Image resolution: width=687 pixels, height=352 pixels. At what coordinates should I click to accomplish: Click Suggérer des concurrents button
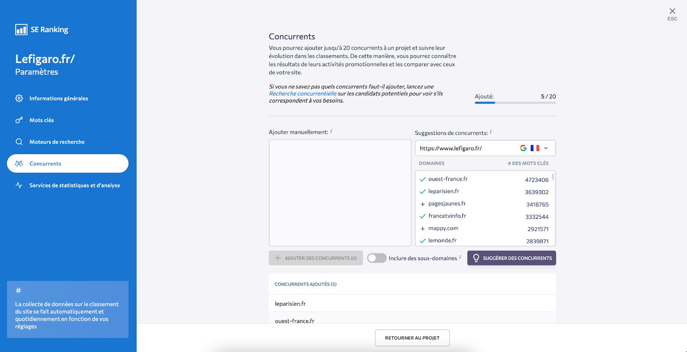pyautogui.click(x=511, y=258)
